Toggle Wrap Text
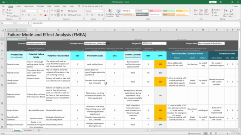Viewport: 241px width, 135px height. (x=72, y=11)
